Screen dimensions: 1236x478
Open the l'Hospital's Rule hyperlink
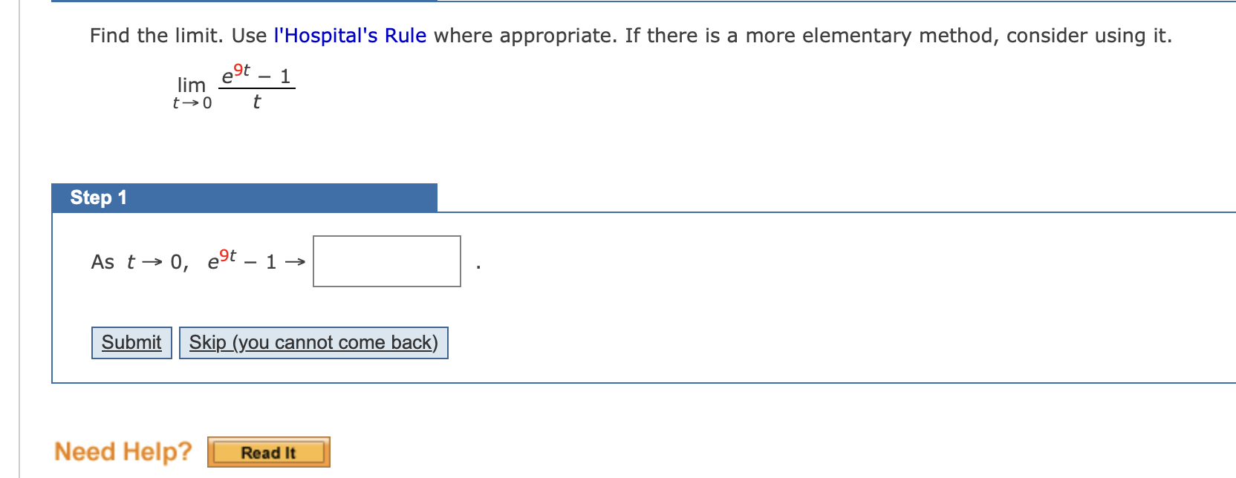coord(351,35)
